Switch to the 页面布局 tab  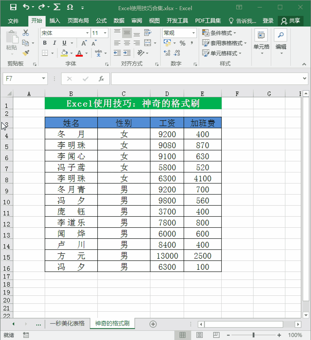78,21
